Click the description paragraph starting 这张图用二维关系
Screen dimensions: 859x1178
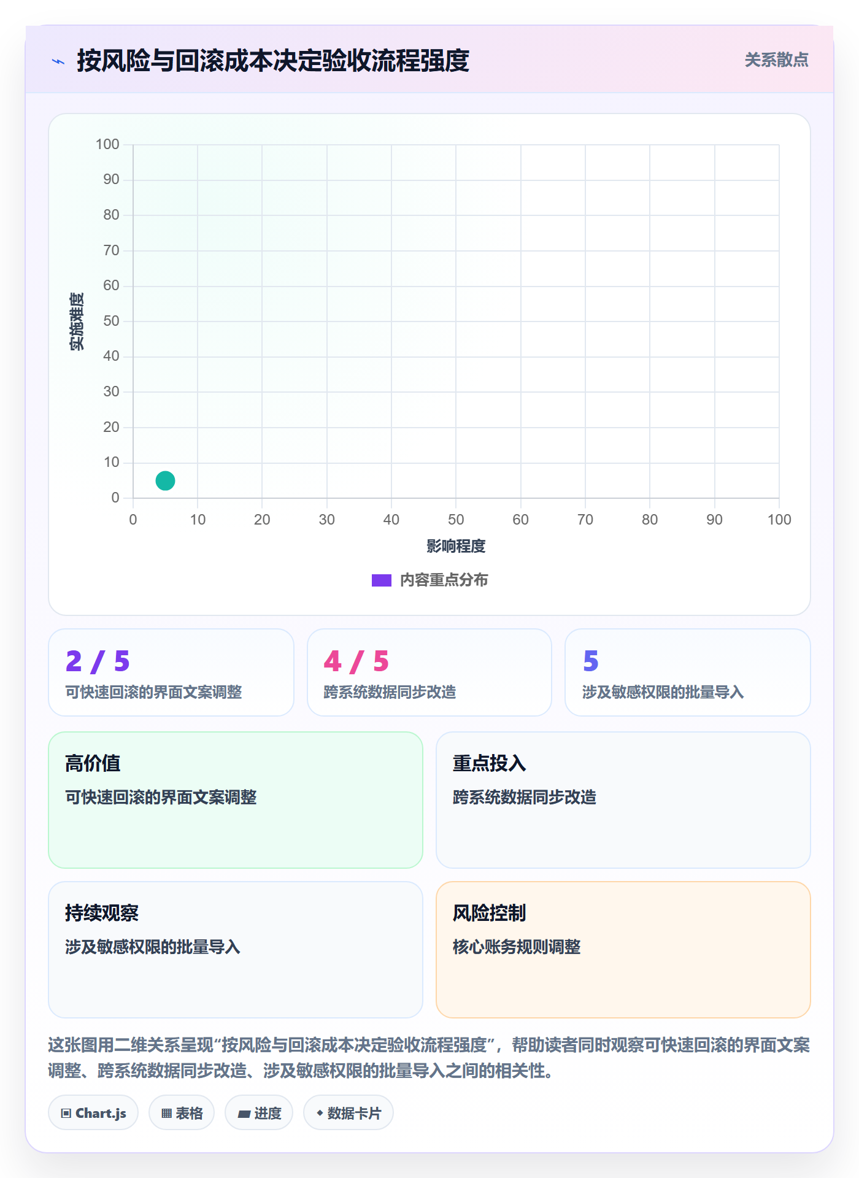(429, 1058)
